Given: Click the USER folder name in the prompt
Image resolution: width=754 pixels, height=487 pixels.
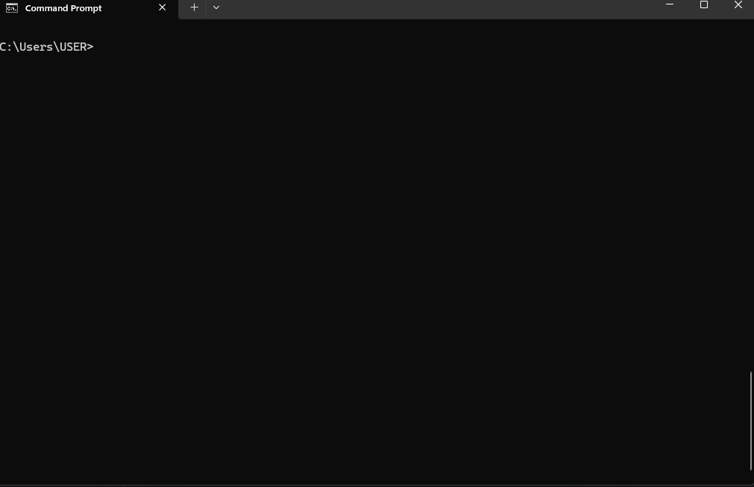Looking at the screenshot, I should pos(72,47).
